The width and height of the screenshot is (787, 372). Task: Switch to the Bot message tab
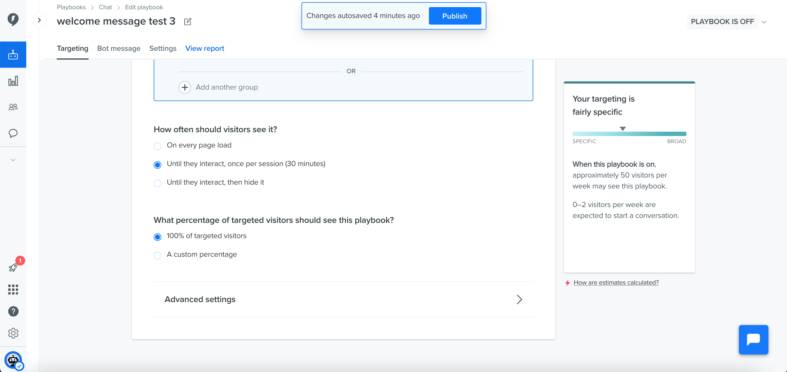[118, 48]
